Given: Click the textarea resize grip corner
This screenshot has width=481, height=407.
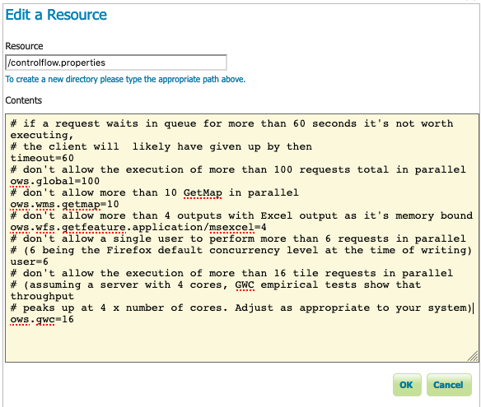Looking at the screenshot, I should point(473,356).
